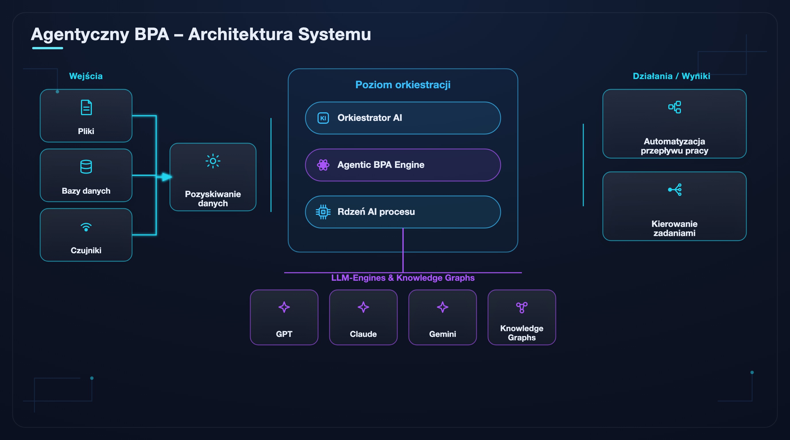Select the Rdzeń AI procesu pill

coord(403,212)
